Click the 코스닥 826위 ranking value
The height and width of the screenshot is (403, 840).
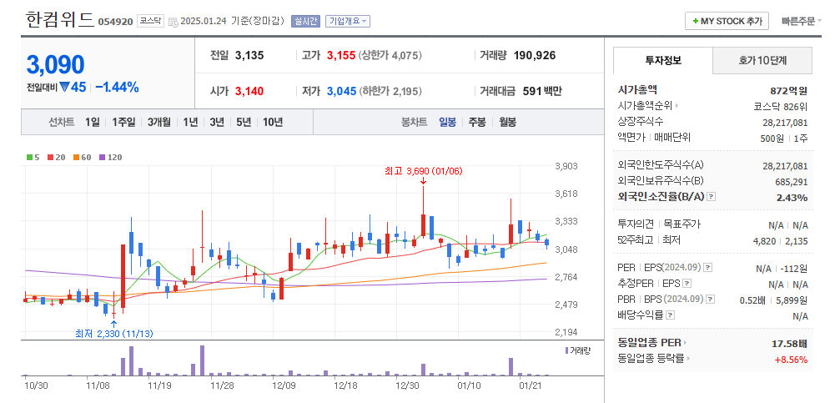click(x=780, y=106)
